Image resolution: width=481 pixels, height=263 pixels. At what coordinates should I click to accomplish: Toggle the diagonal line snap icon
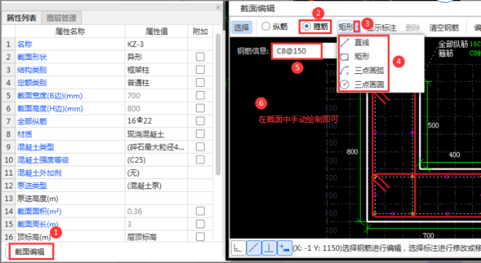click(x=254, y=248)
